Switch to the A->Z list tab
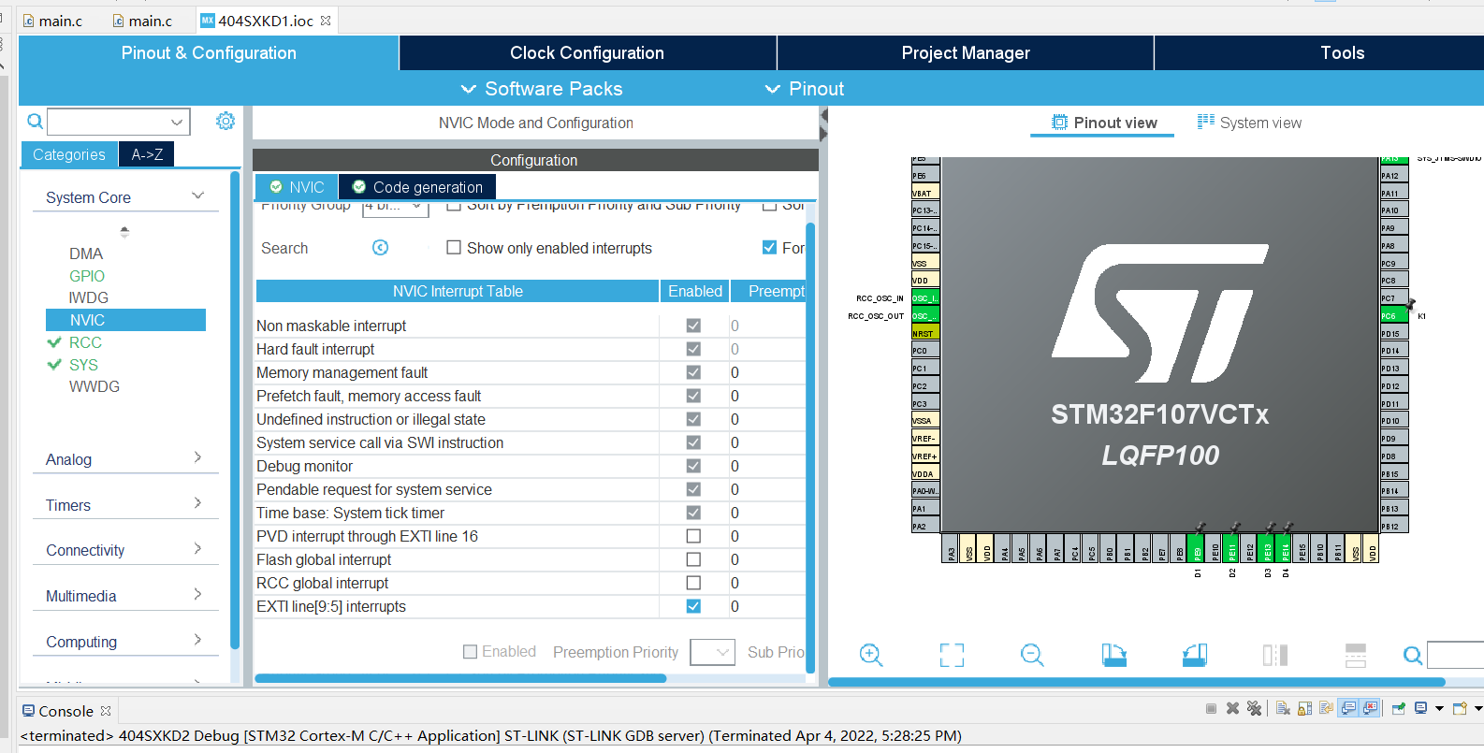Viewport: 1484px width, 753px height. [147, 154]
